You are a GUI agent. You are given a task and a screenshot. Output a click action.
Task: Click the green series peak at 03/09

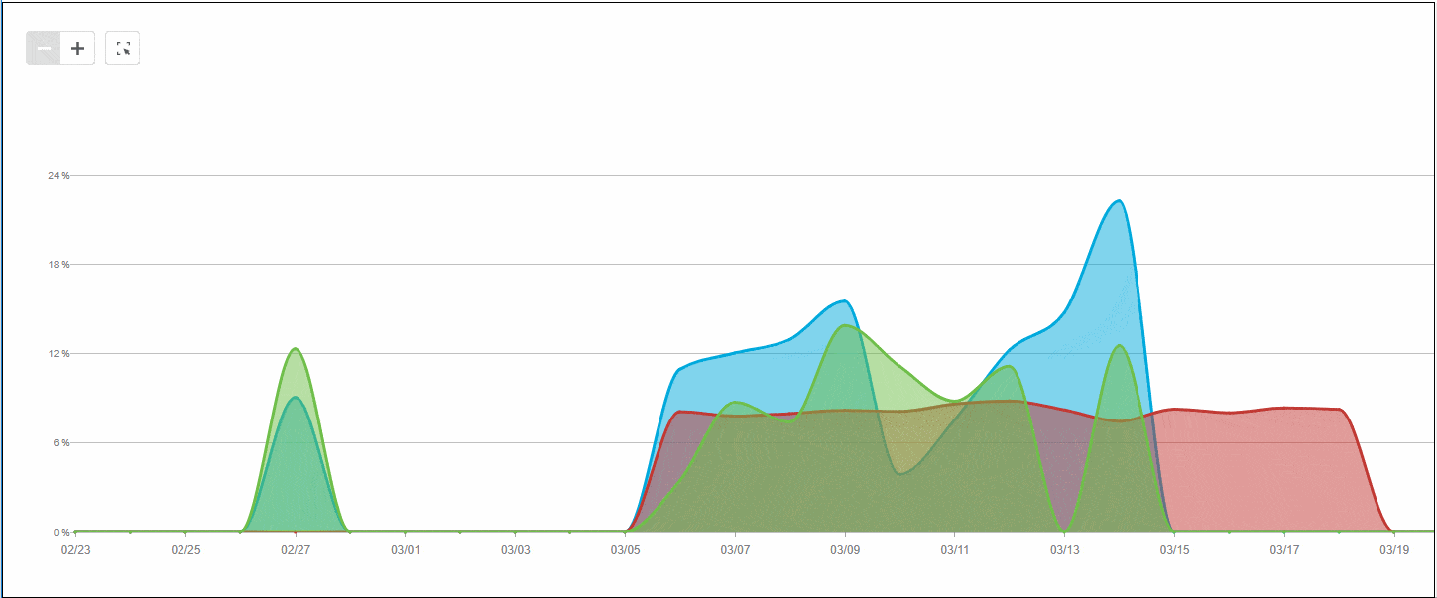[x=845, y=325]
